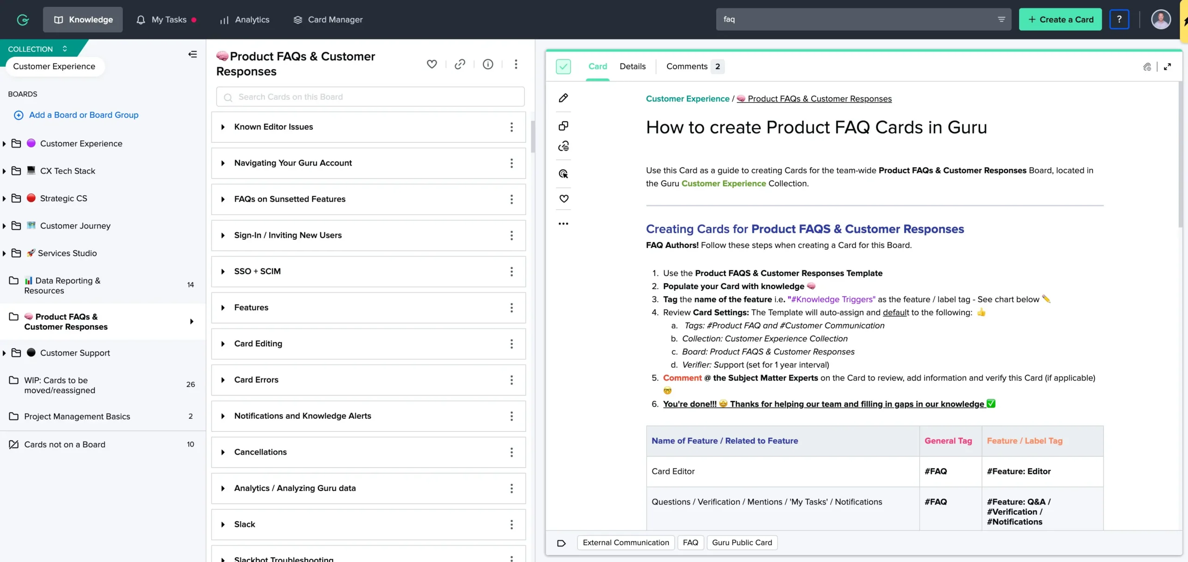Click the Create a Card button
The image size is (1188, 562).
click(x=1060, y=19)
